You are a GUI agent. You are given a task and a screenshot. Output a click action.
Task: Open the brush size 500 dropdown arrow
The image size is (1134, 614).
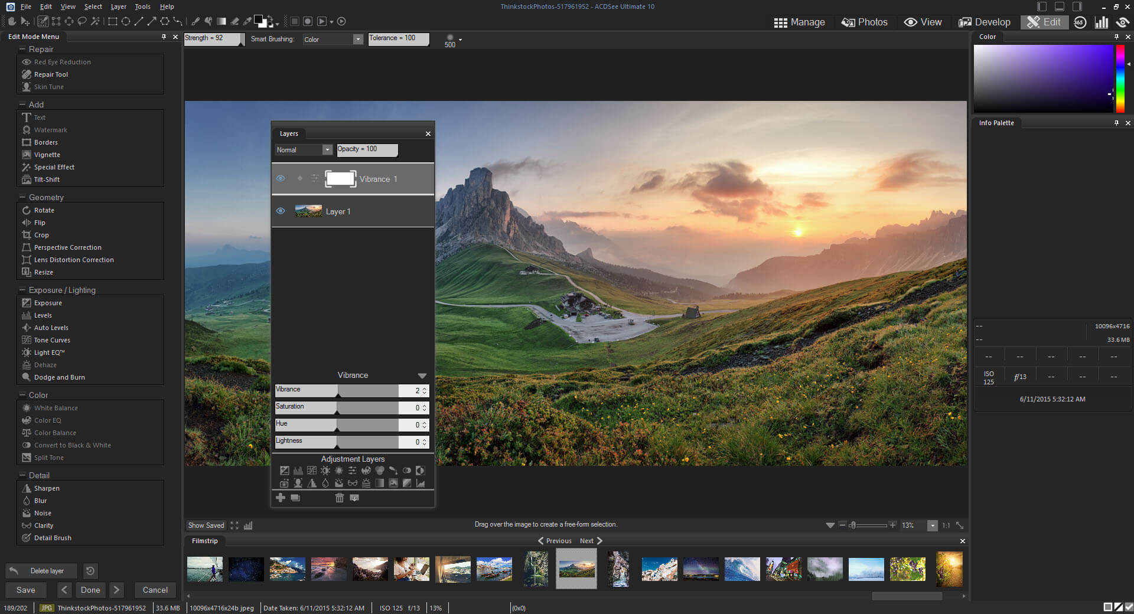[x=460, y=40]
